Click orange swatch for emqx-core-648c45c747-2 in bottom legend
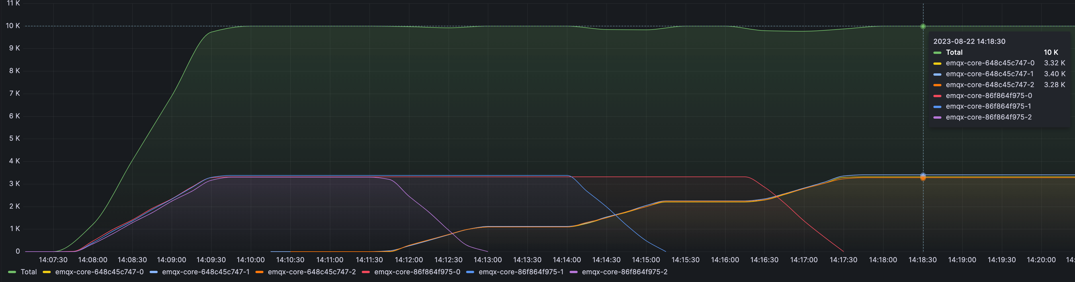The image size is (1075, 282). pos(259,272)
